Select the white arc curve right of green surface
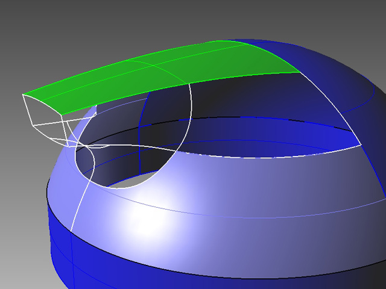Screen dimensions: 386x289 pos(335,108)
